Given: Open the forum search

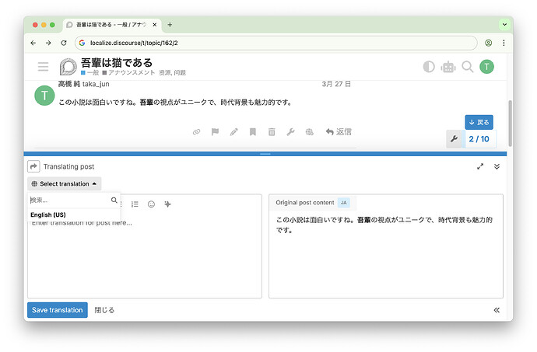Looking at the screenshot, I should pyautogui.click(x=468, y=66).
